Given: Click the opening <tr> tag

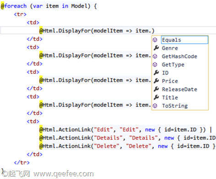Looking at the screenshot, I should (x=20, y=14).
